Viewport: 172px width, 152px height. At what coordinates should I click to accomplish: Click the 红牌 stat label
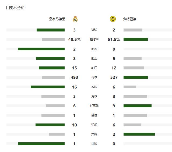pyautogui.click(x=94, y=144)
